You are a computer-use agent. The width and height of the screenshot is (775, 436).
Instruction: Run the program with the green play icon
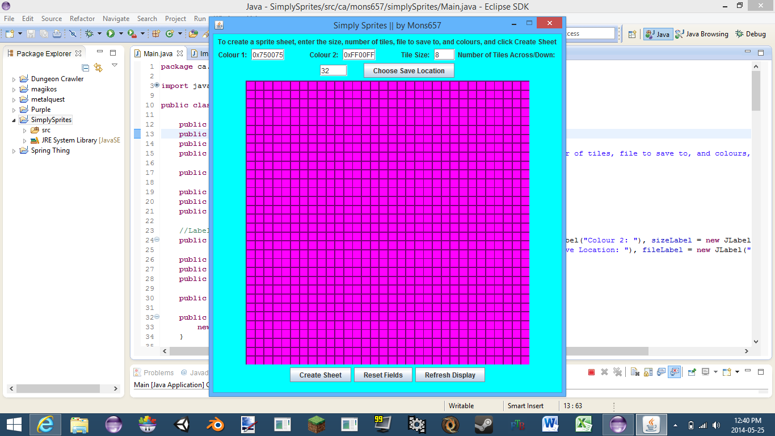tap(111, 33)
